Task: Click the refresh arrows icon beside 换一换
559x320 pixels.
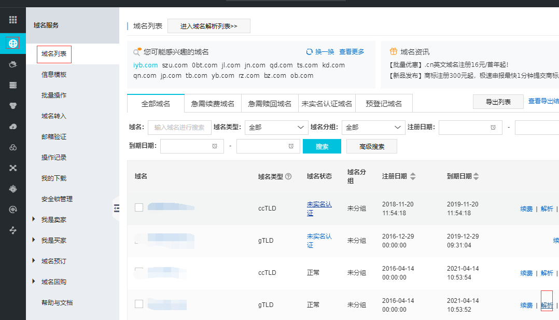Action: pos(310,52)
